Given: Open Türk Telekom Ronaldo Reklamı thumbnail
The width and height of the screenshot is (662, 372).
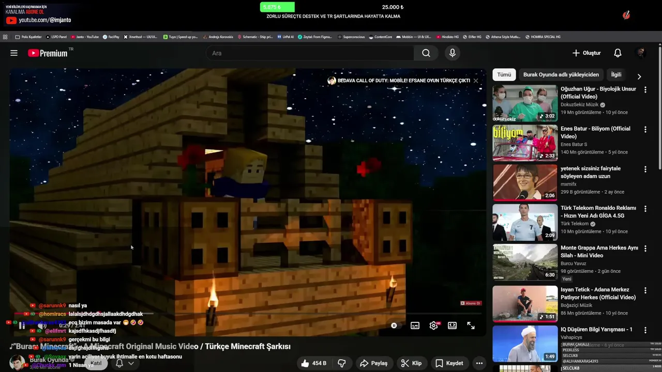Looking at the screenshot, I should 525,223.
